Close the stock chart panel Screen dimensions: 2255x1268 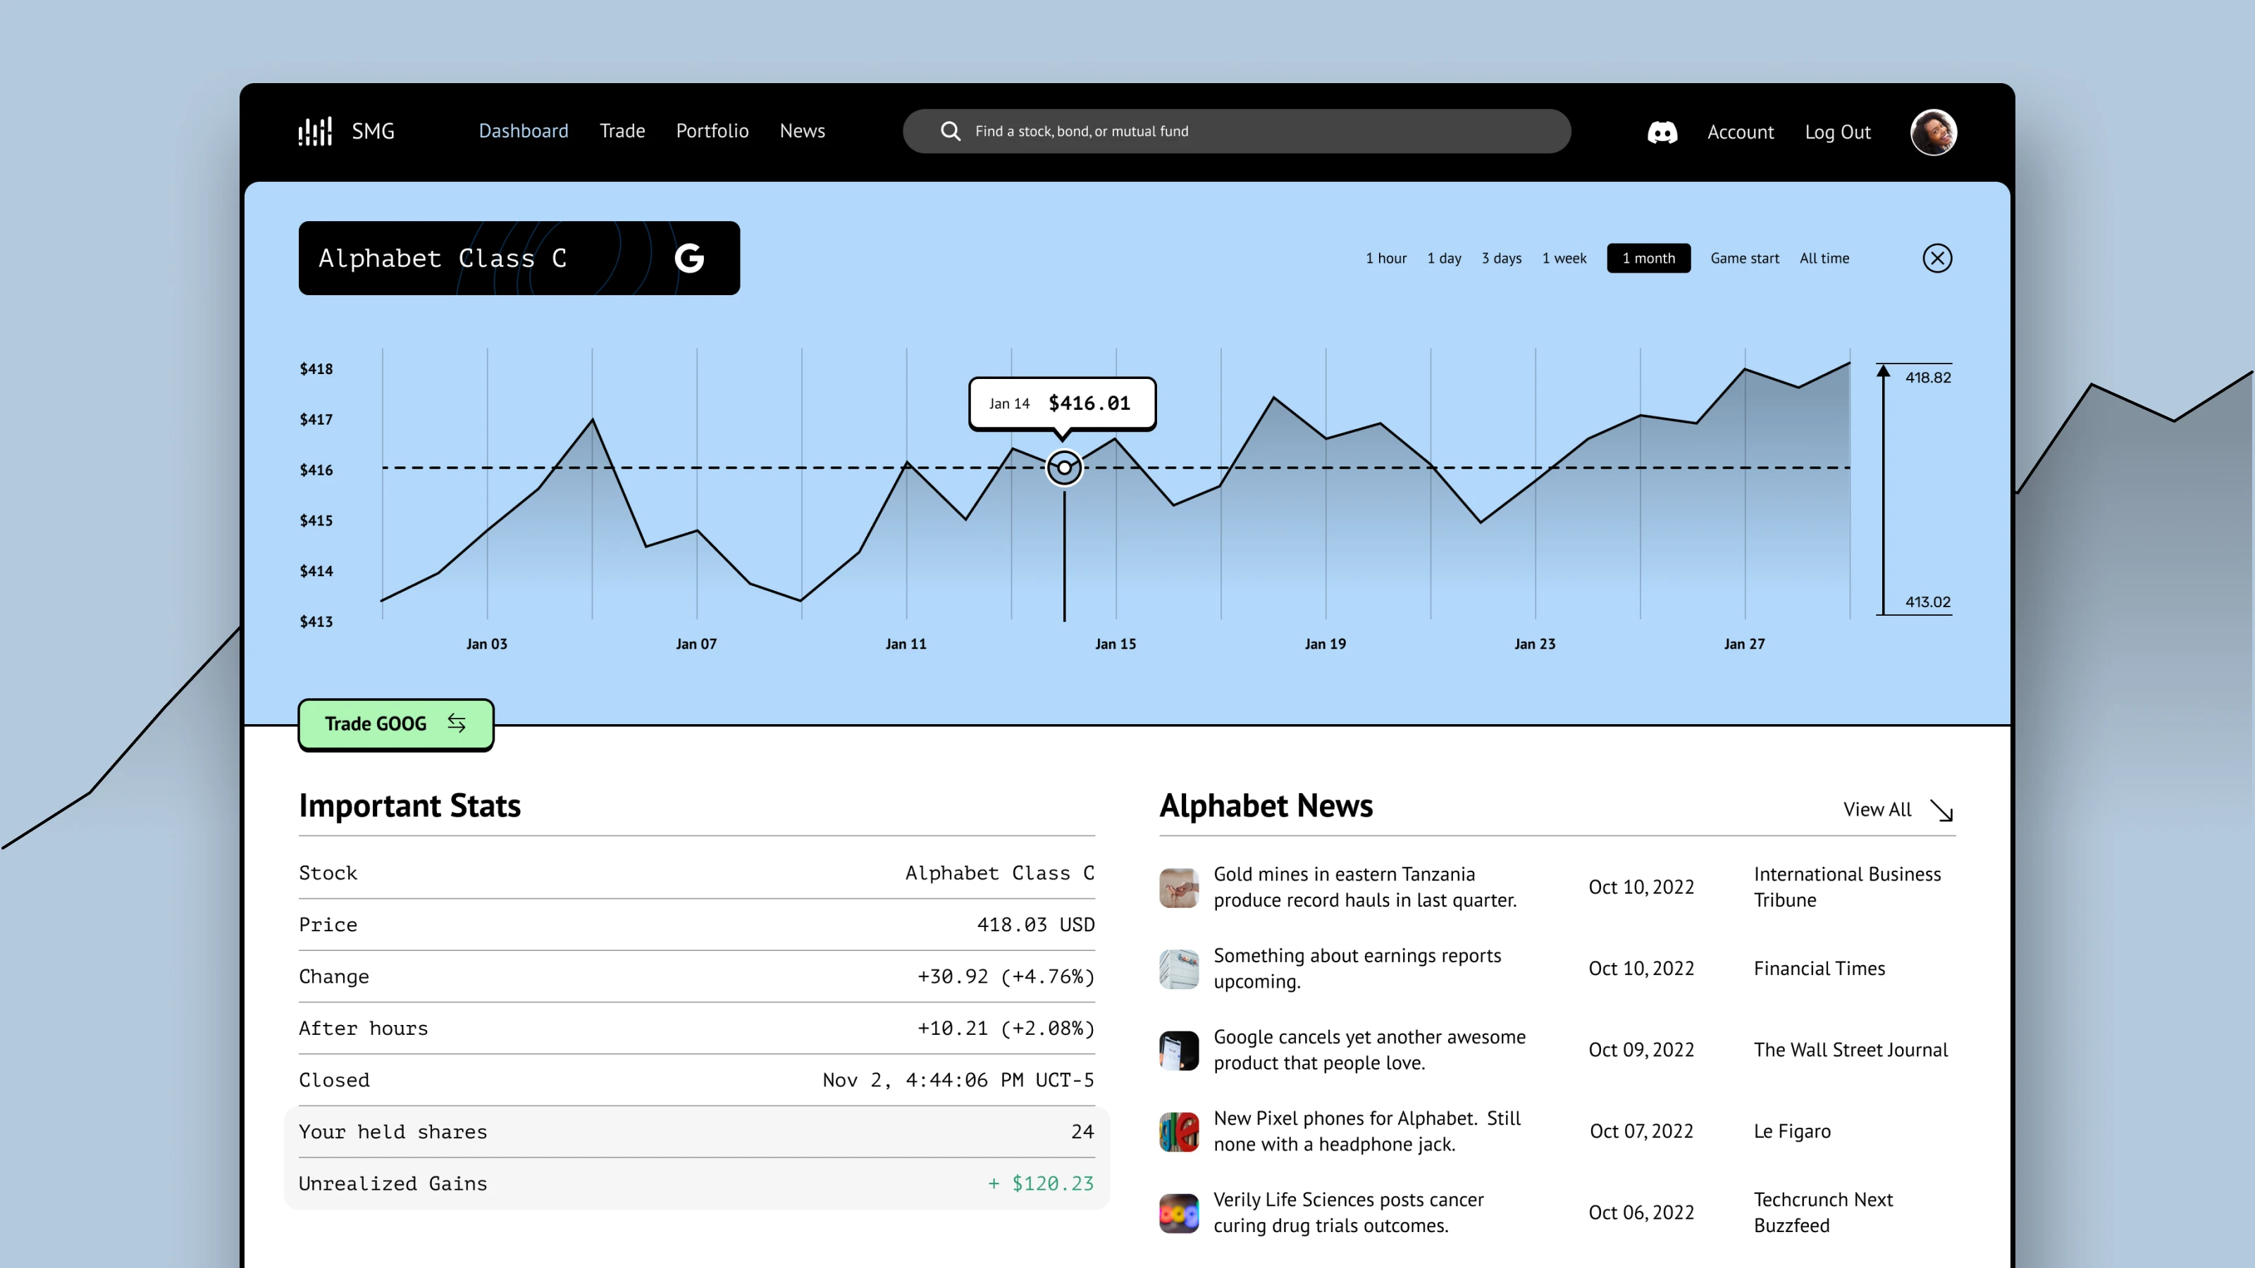click(x=1936, y=258)
